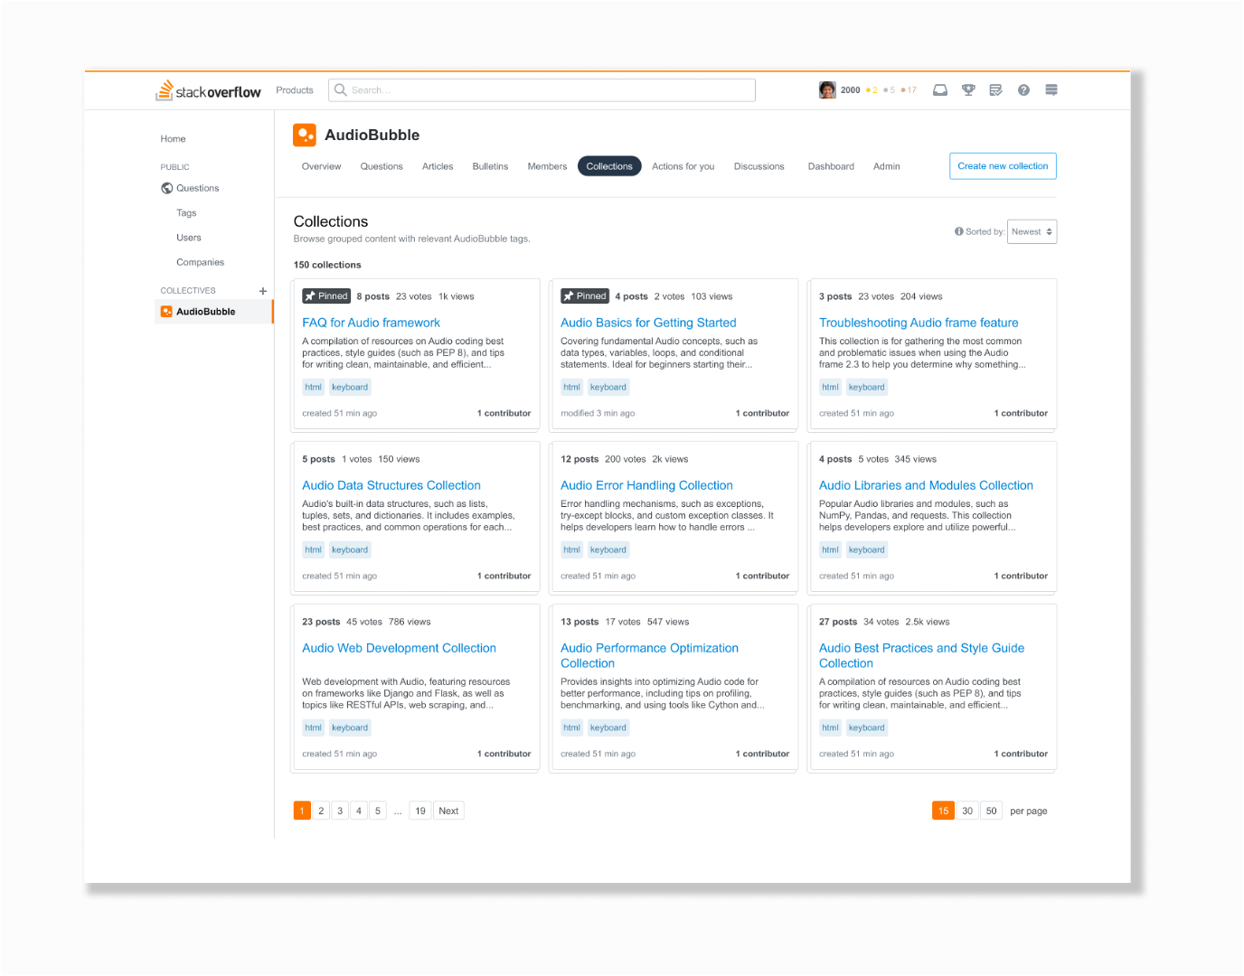Click the 2000 reputation score
Viewport: 1244px width, 976px height.
tap(851, 90)
